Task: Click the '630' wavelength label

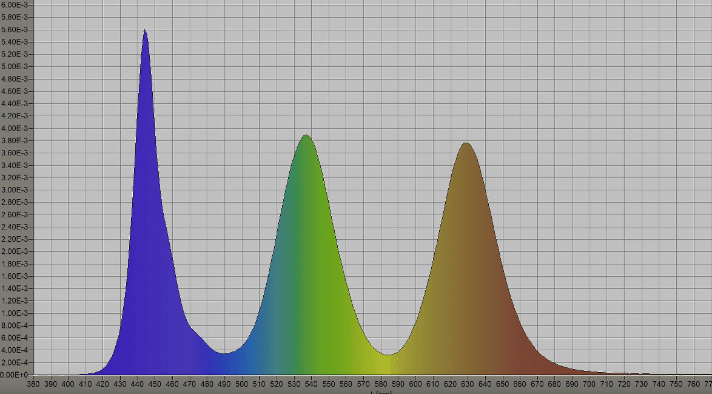Action: click(468, 384)
